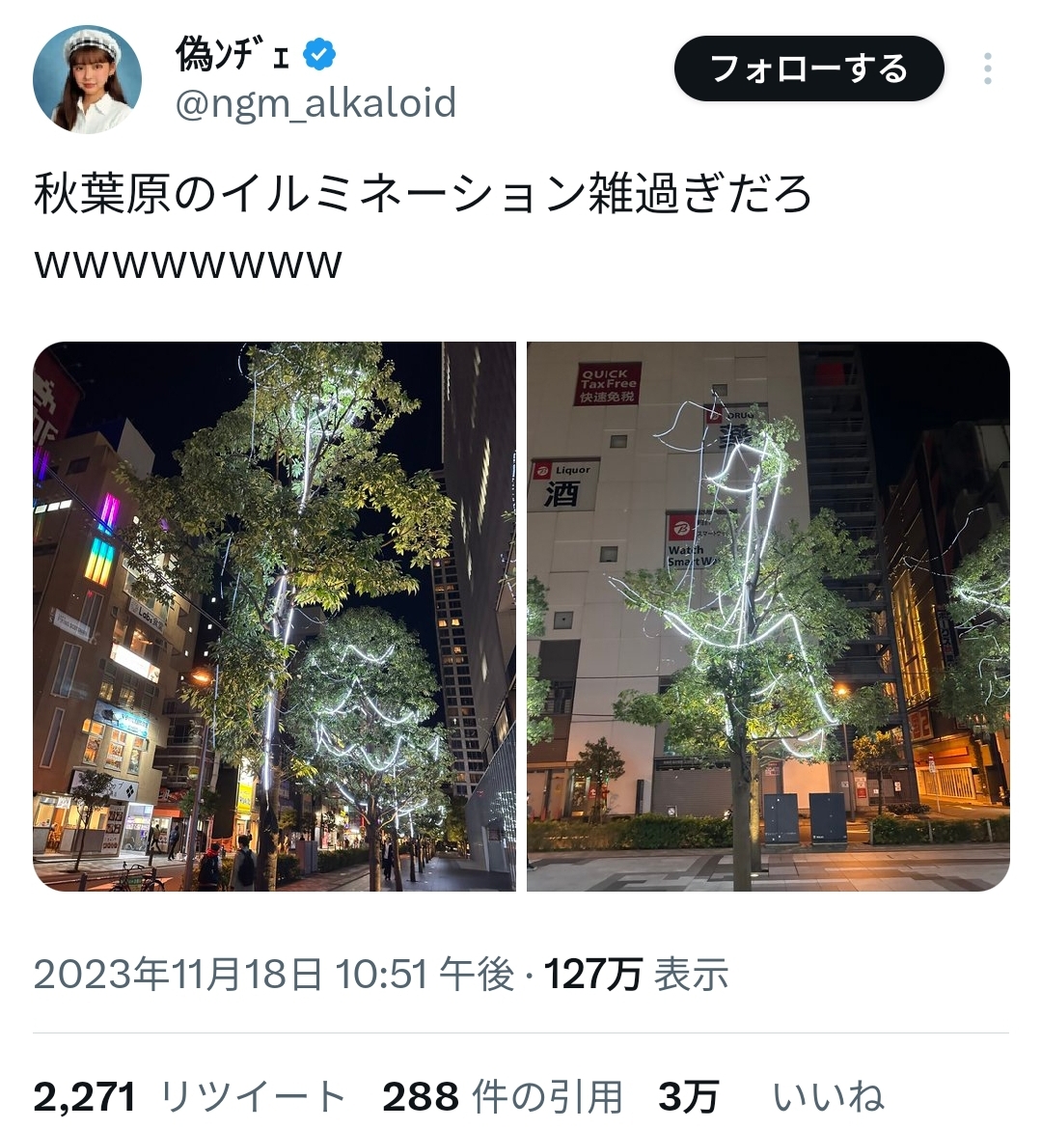Open the 偽ﾝﾁﾞｪ profile avatar

point(87,79)
